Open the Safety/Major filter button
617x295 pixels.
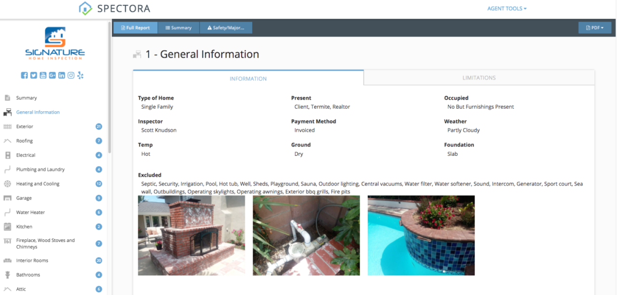click(226, 28)
